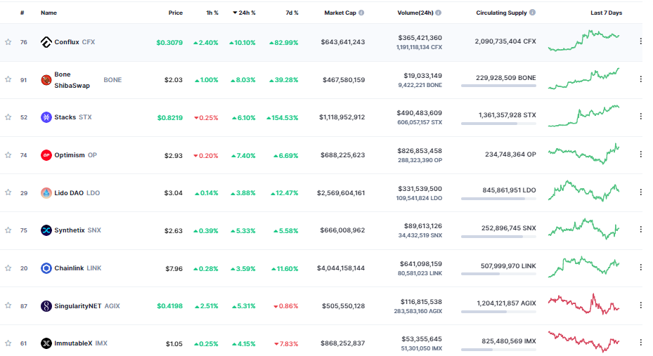Click the Last 7 Days column header

606,13
